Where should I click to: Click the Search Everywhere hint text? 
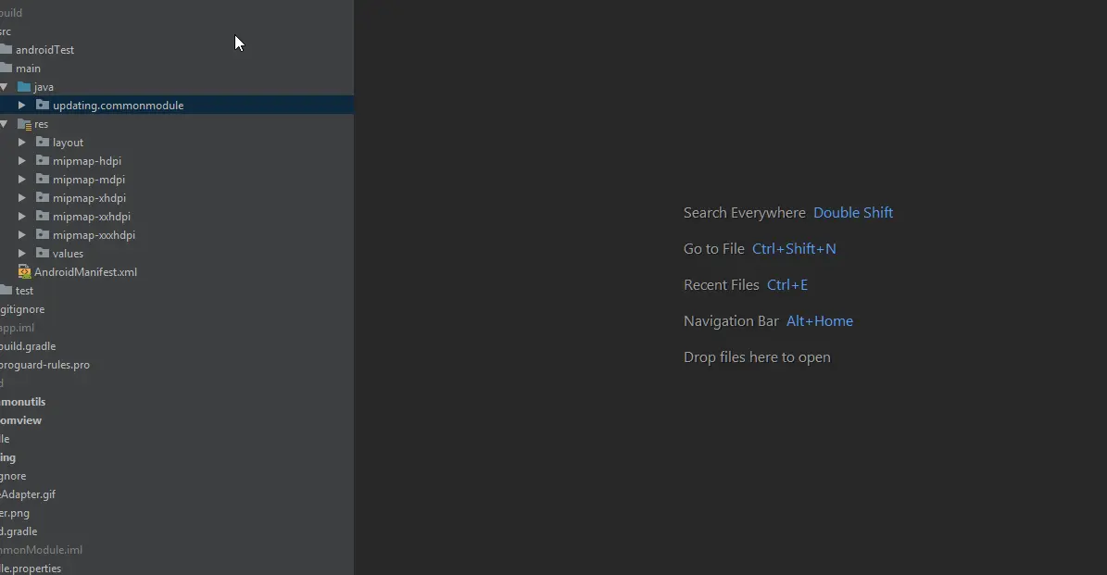[x=744, y=212]
